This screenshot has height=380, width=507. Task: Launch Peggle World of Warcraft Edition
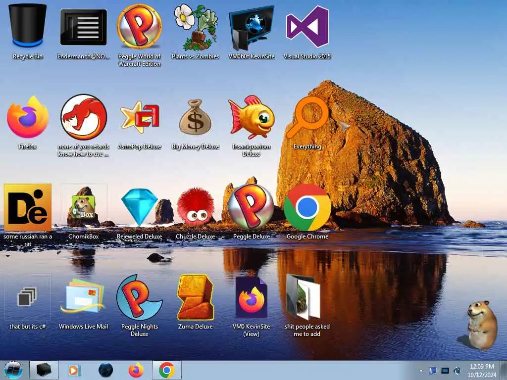[x=139, y=35]
